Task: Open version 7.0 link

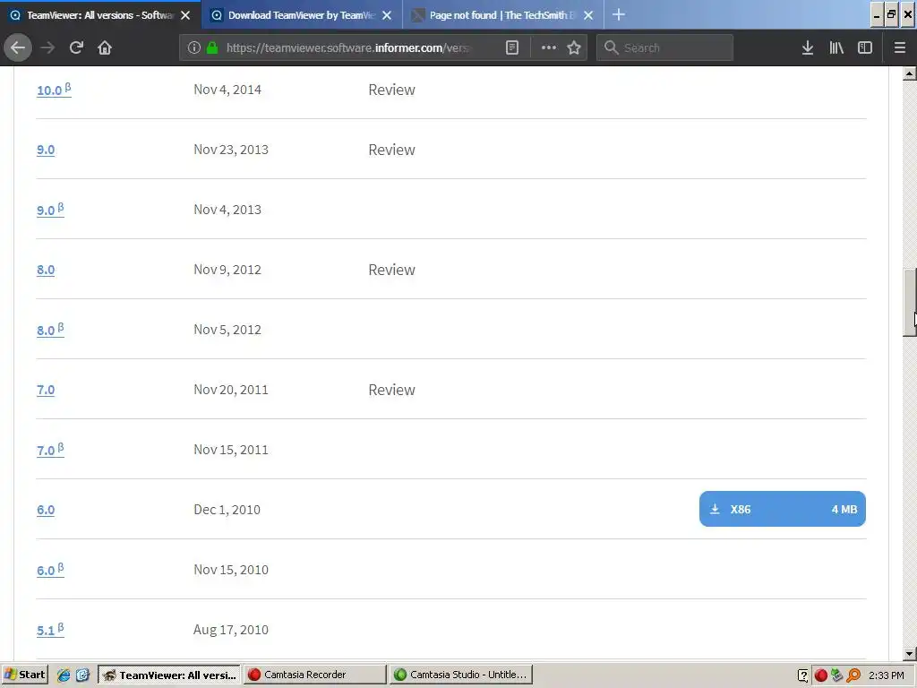Action: point(46,390)
